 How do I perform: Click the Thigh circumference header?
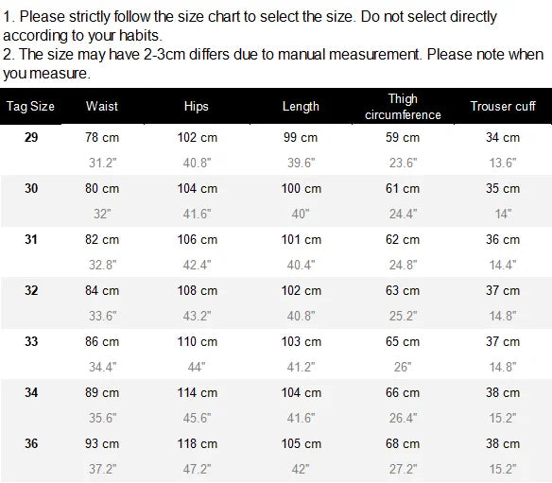(403, 107)
